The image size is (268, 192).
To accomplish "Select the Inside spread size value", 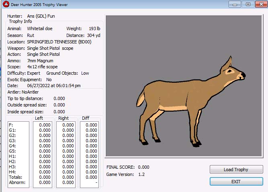I will [x=59, y=112].
